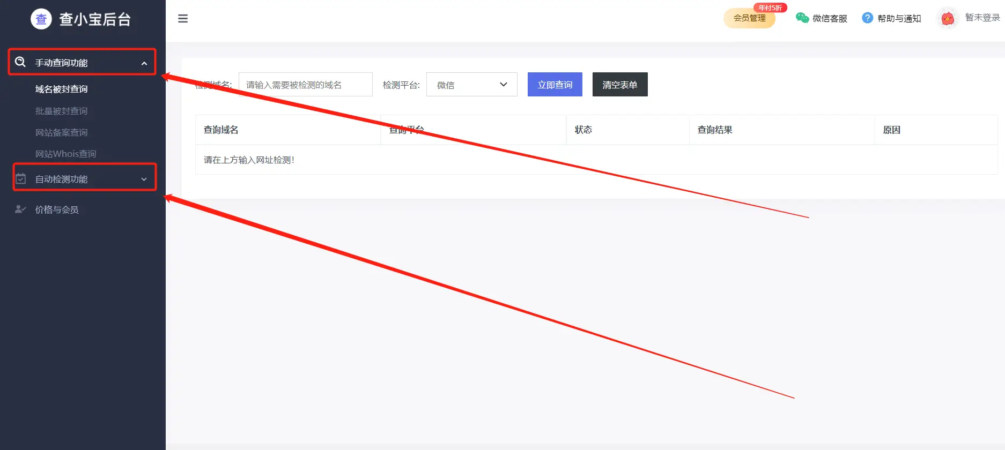Open the 检测平台 dropdown showing 微信
Image resolution: width=1005 pixels, height=450 pixels.
pyautogui.click(x=472, y=85)
